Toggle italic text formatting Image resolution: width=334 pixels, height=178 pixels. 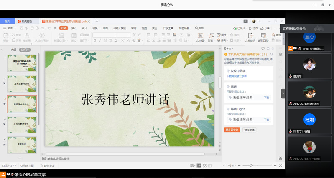pos(100,40)
